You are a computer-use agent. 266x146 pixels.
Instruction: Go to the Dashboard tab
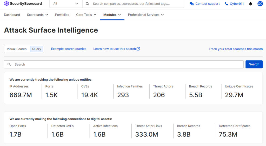click(12, 15)
